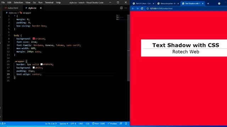Open the Selection menu
Screen dimensions: 227x127
(x=18, y=2)
